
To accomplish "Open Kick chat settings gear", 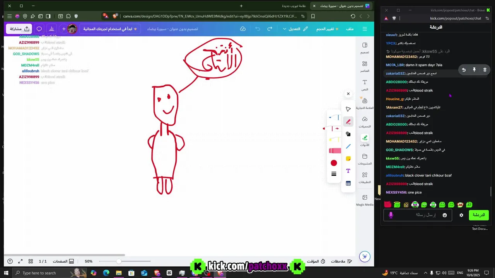I will click(x=461, y=215).
